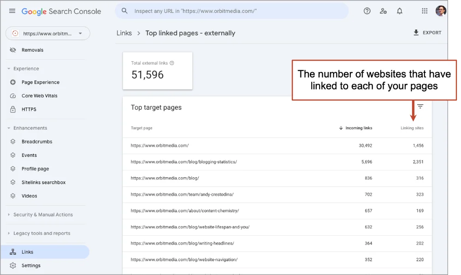The image size is (461, 275).
Task: Open the Google apps grid
Action: pyautogui.click(x=425, y=11)
